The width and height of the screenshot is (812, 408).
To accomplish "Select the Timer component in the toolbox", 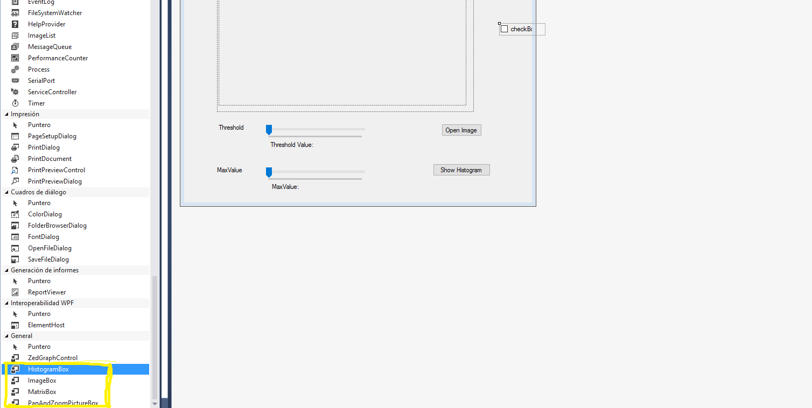I will coord(36,103).
